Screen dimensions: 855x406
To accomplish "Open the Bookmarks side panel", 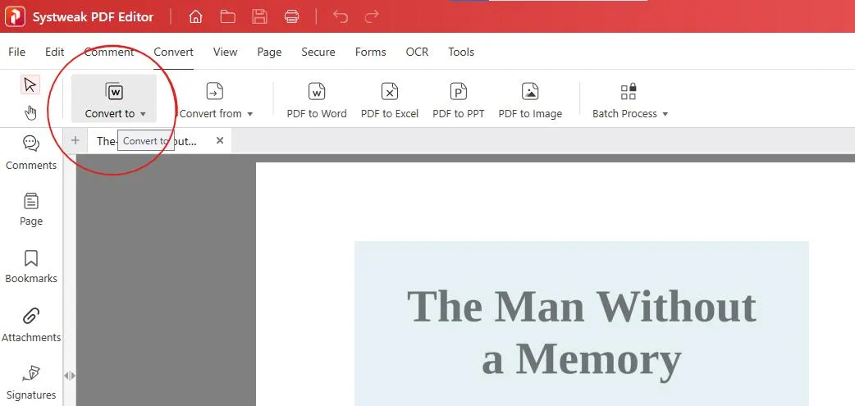I will coord(31,267).
